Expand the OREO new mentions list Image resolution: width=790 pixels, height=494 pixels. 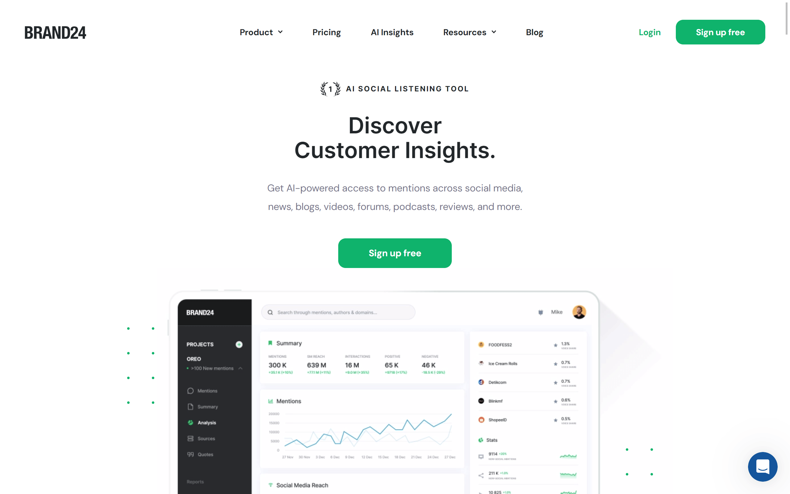pos(241,369)
